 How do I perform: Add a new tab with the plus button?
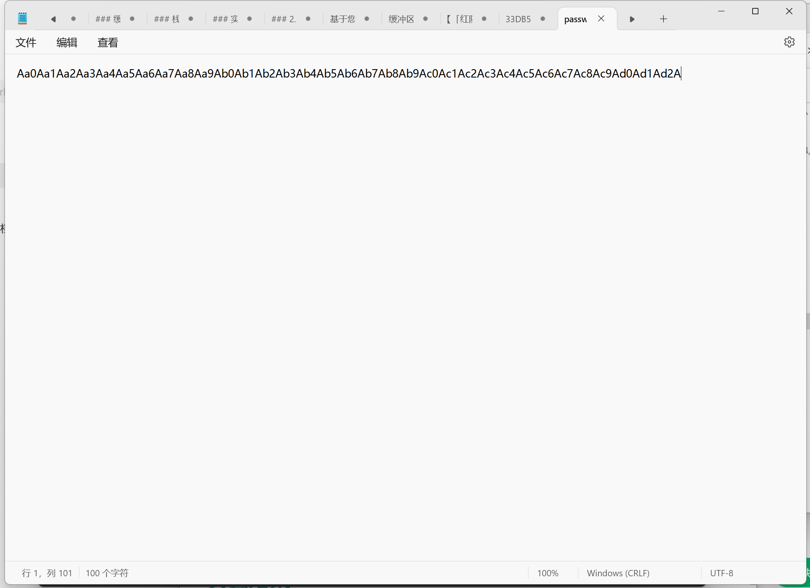click(x=663, y=19)
